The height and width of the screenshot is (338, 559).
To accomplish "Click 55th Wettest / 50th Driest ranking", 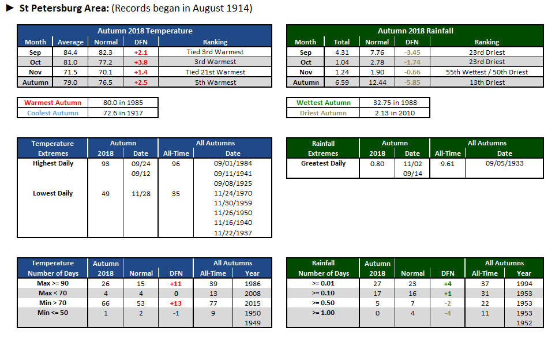I will click(487, 72).
